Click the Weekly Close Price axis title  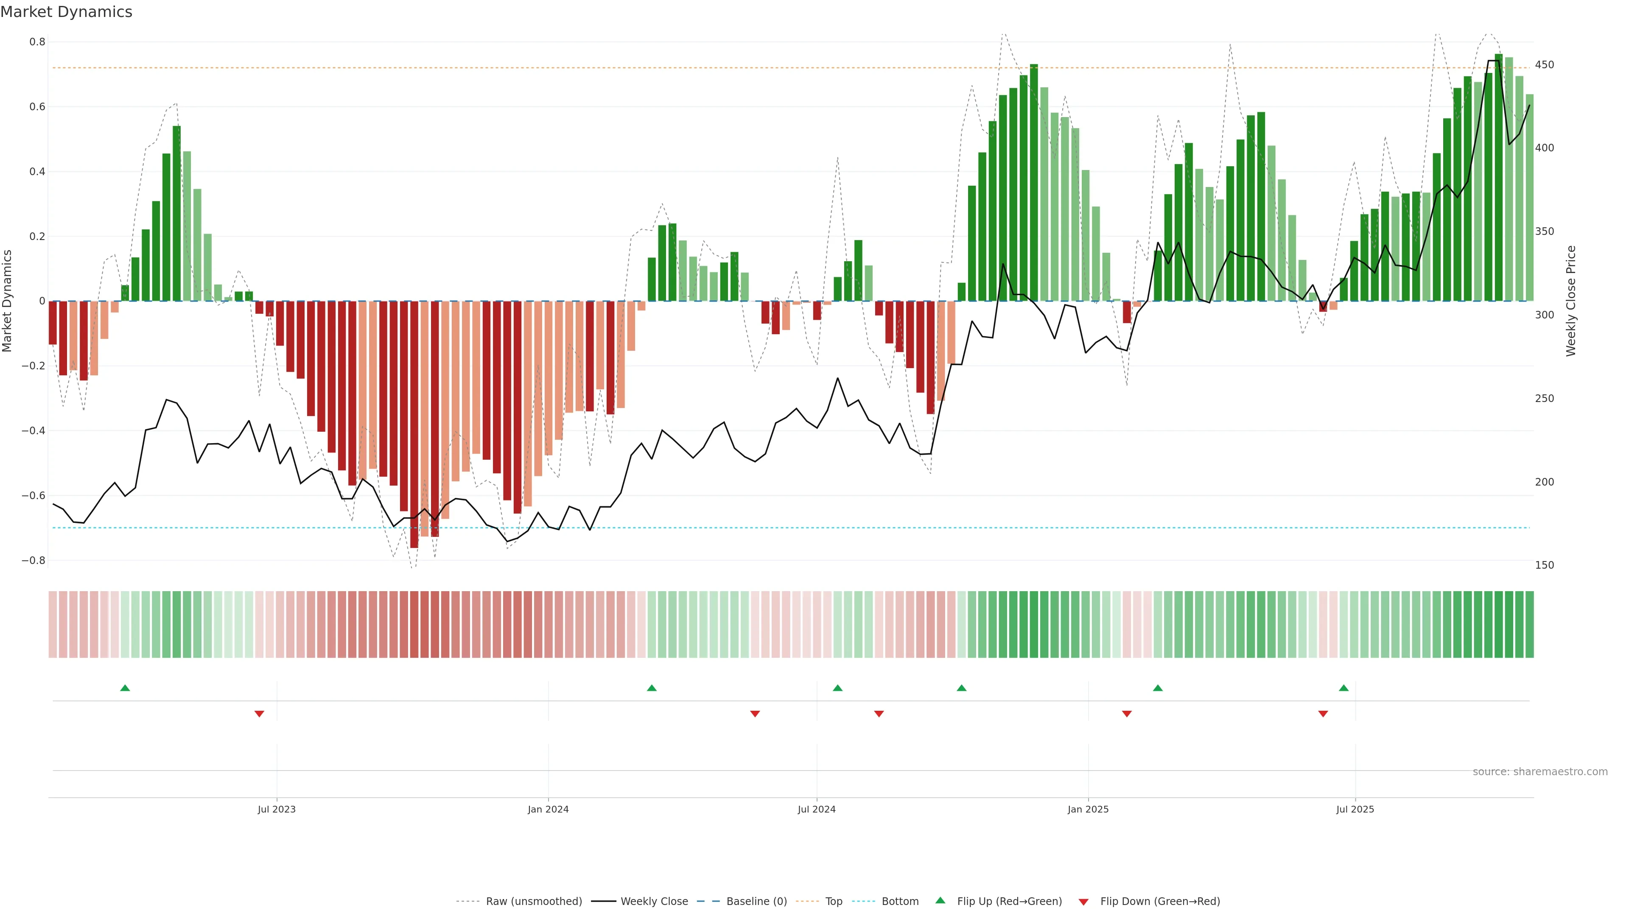pos(1571,301)
